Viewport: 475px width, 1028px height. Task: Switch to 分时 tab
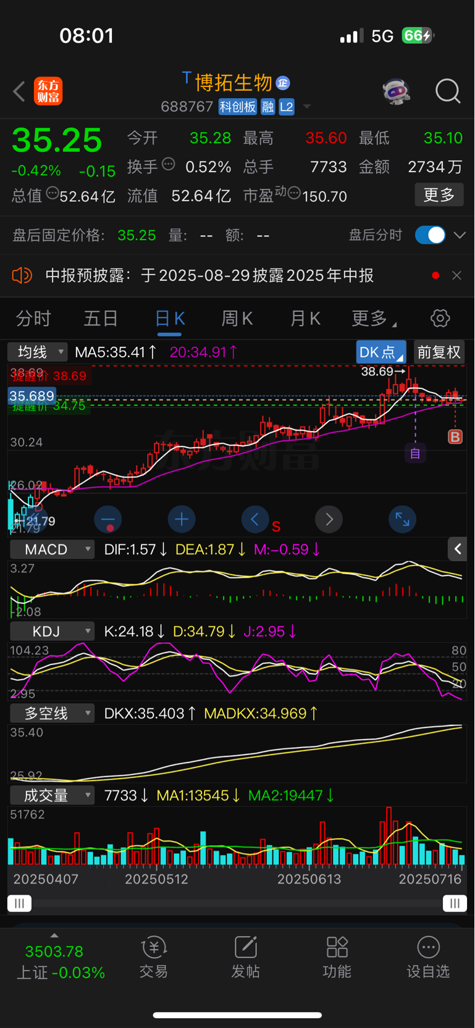click(33, 319)
